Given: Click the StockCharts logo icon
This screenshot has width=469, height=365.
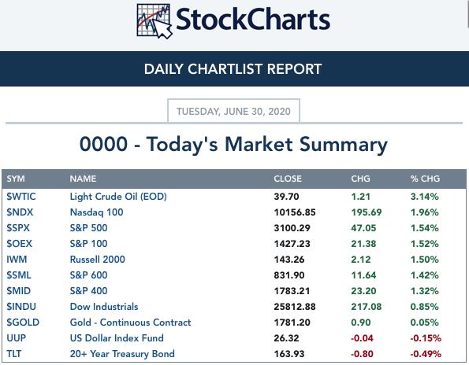Looking at the screenshot, I should point(154,21).
